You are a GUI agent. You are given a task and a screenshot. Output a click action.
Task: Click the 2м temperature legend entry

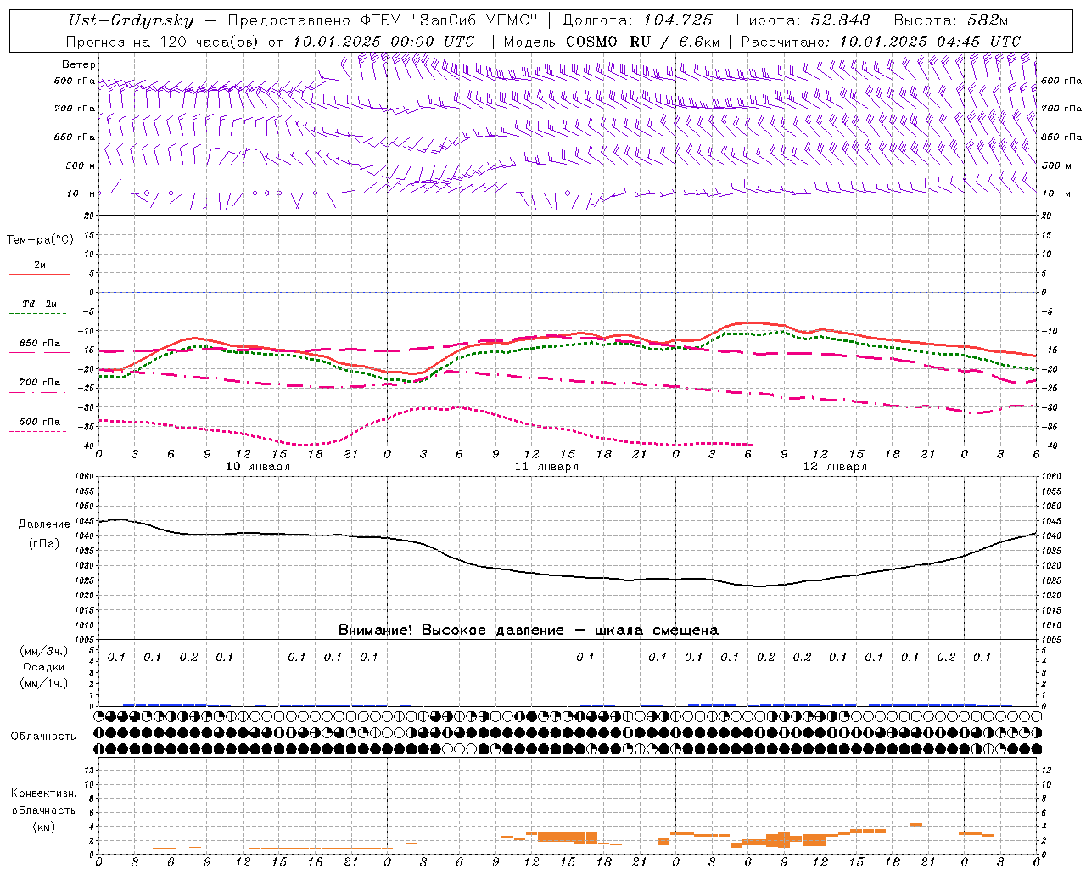40,265
